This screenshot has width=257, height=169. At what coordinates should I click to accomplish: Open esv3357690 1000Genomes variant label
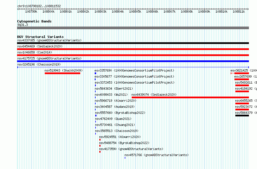pyautogui.click(x=134, y=70)
